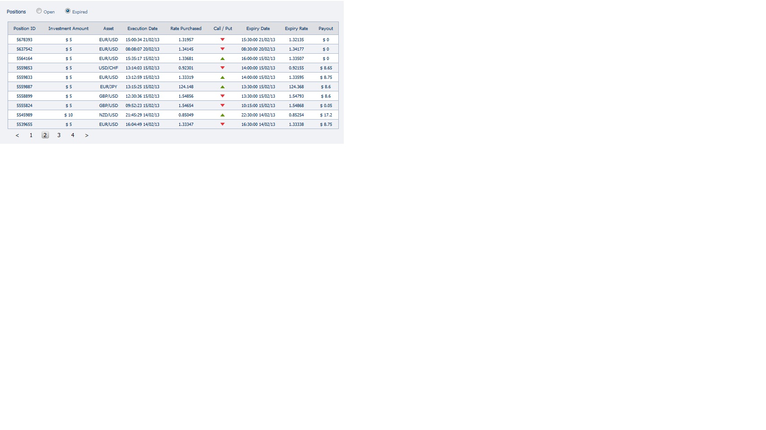Click execution date 21:45:29 14/02/13

click(142, 115)
